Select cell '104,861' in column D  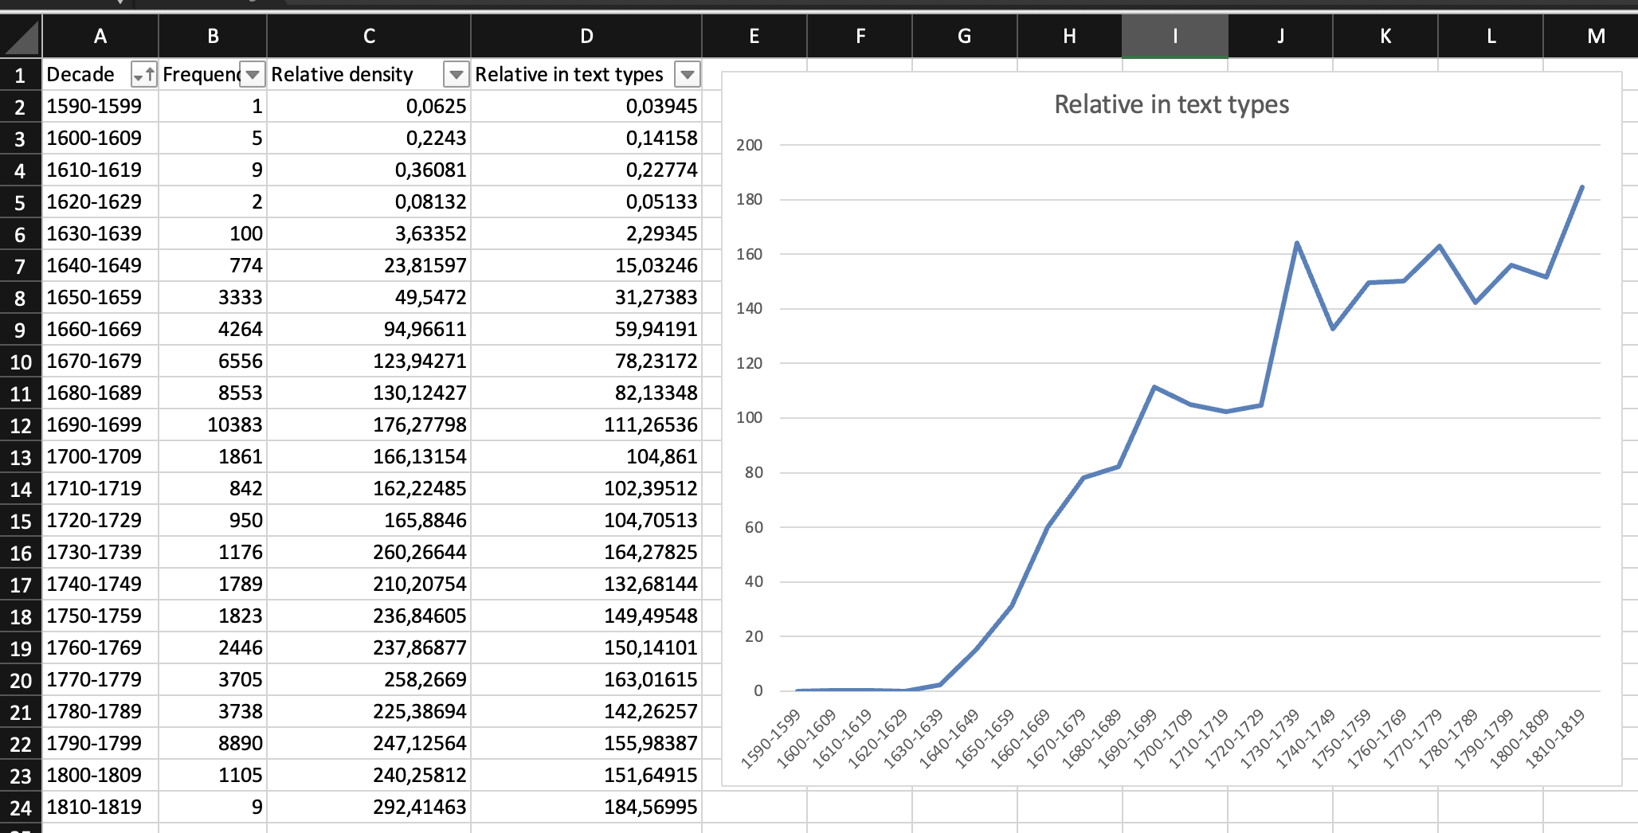point(586,457)
